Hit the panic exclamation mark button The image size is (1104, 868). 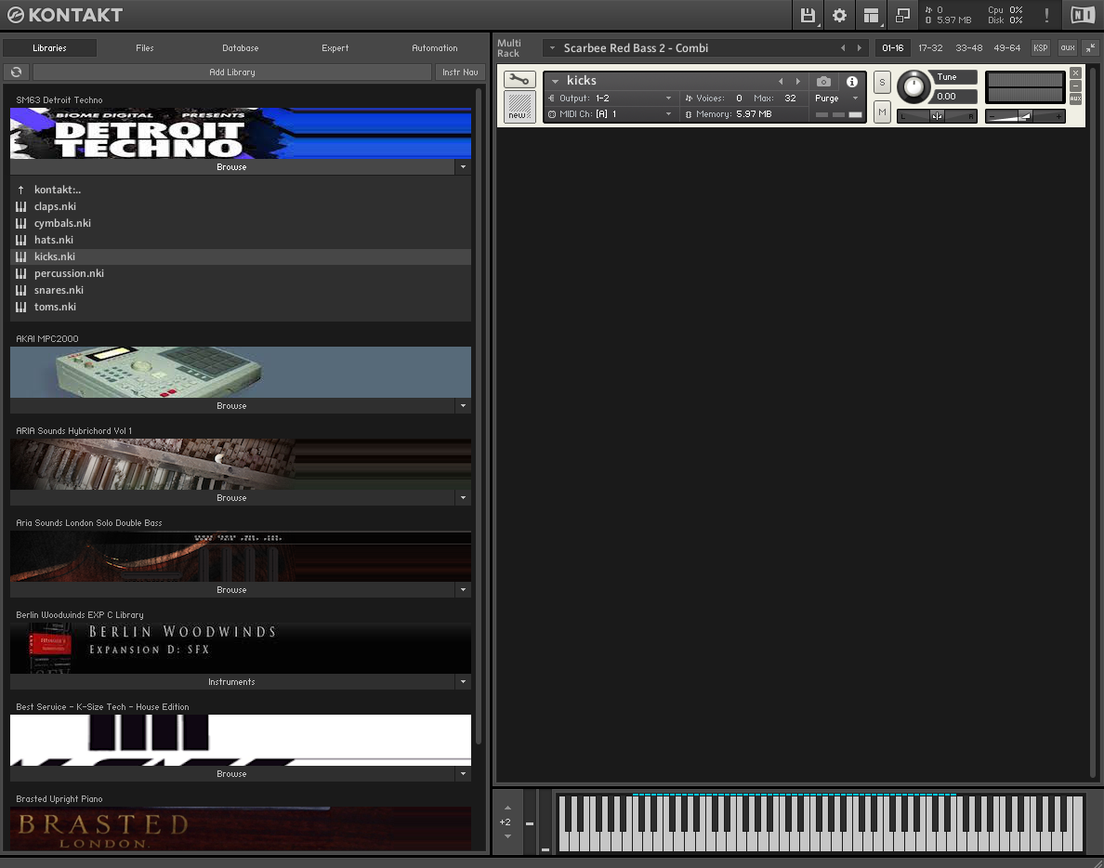click(x=1047, y=15)
